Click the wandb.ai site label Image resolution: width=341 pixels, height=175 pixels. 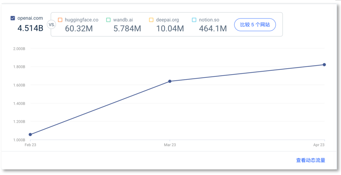(123, 20)
